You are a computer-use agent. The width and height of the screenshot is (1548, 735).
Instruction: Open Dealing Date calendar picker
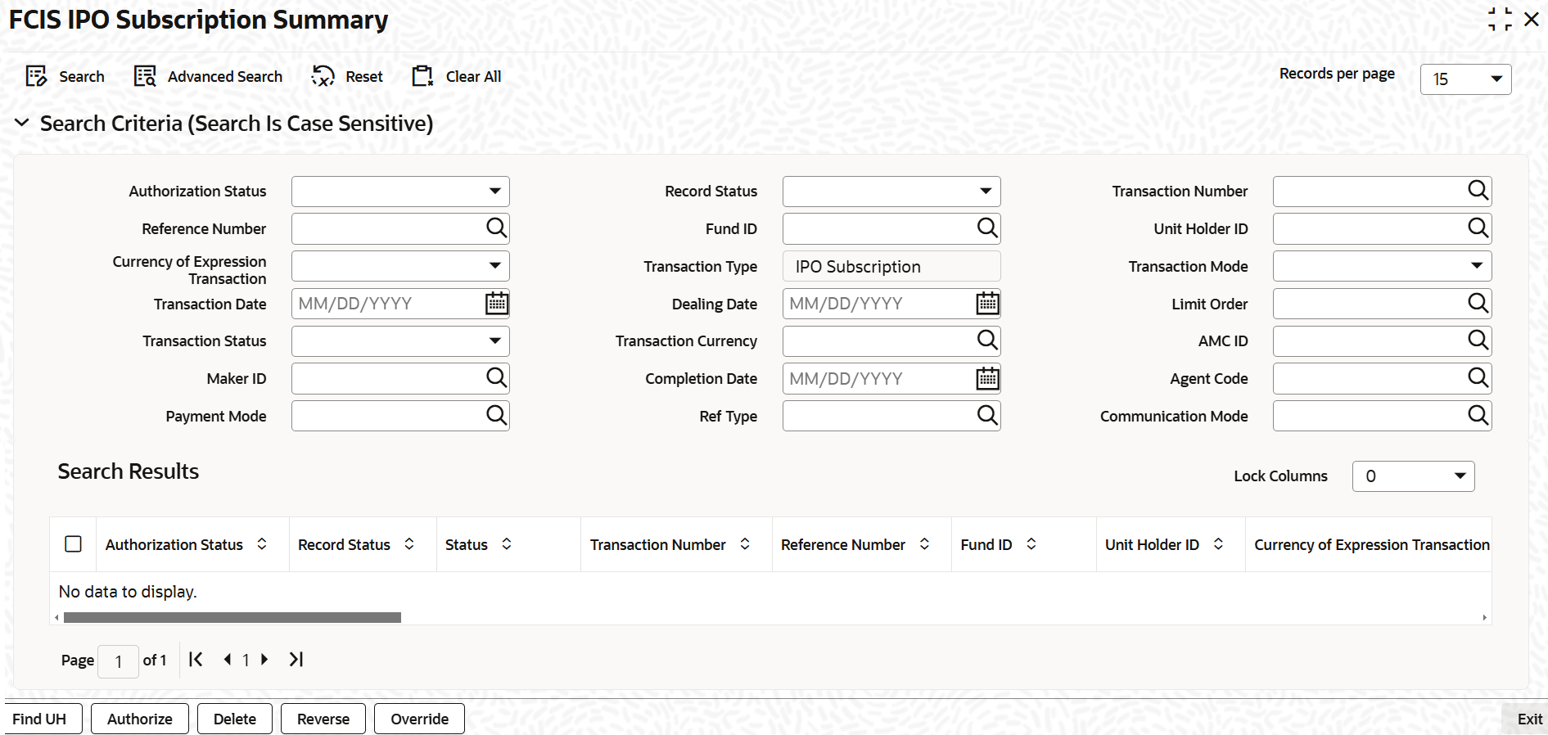pyautogui.click(x=987, y=304)
